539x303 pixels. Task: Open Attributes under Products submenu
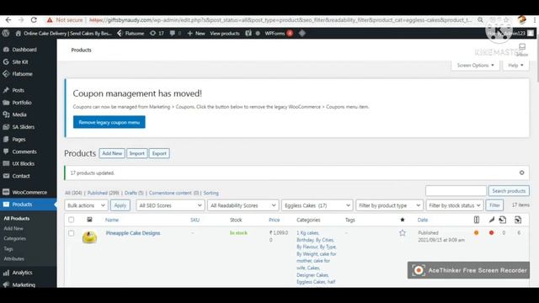coord(14,258)
